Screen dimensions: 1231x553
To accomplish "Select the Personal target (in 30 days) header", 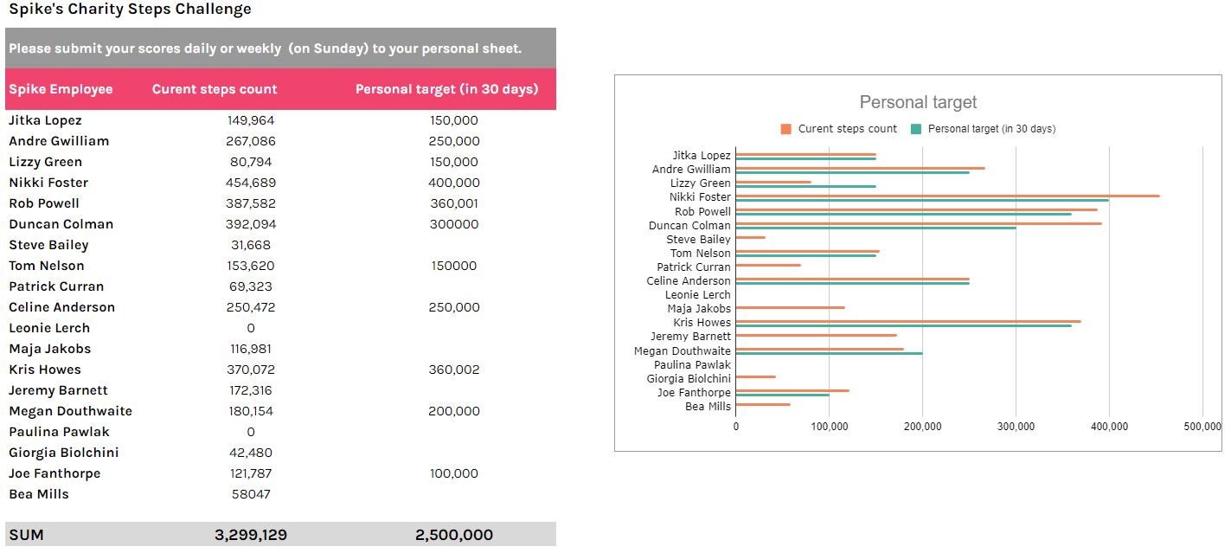I will (x=446, y=89).
